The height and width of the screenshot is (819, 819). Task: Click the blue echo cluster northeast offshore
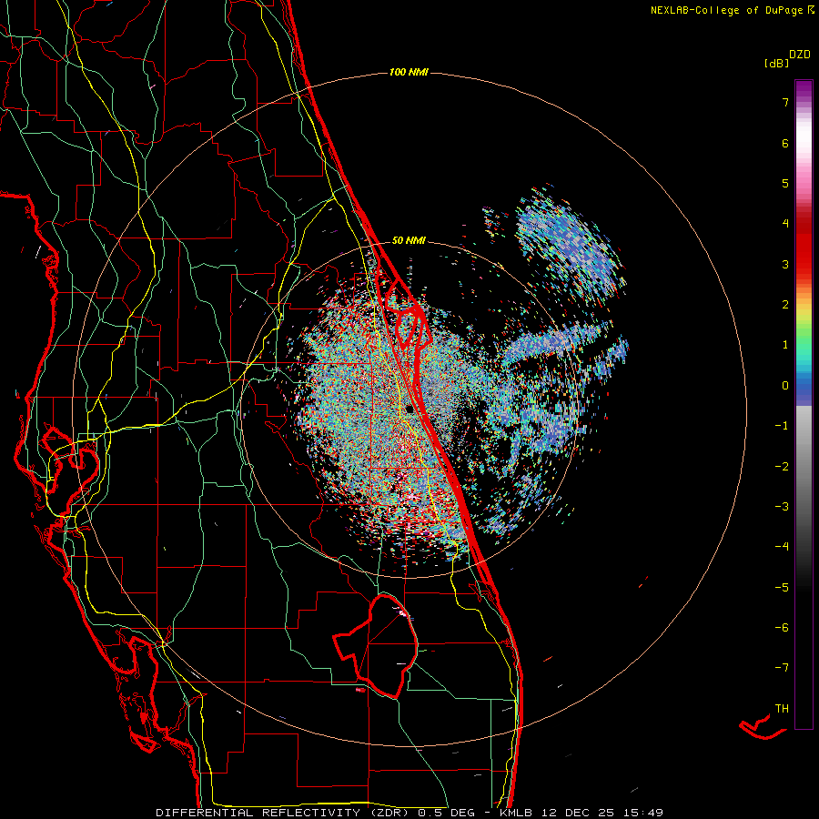coord(570,246)
